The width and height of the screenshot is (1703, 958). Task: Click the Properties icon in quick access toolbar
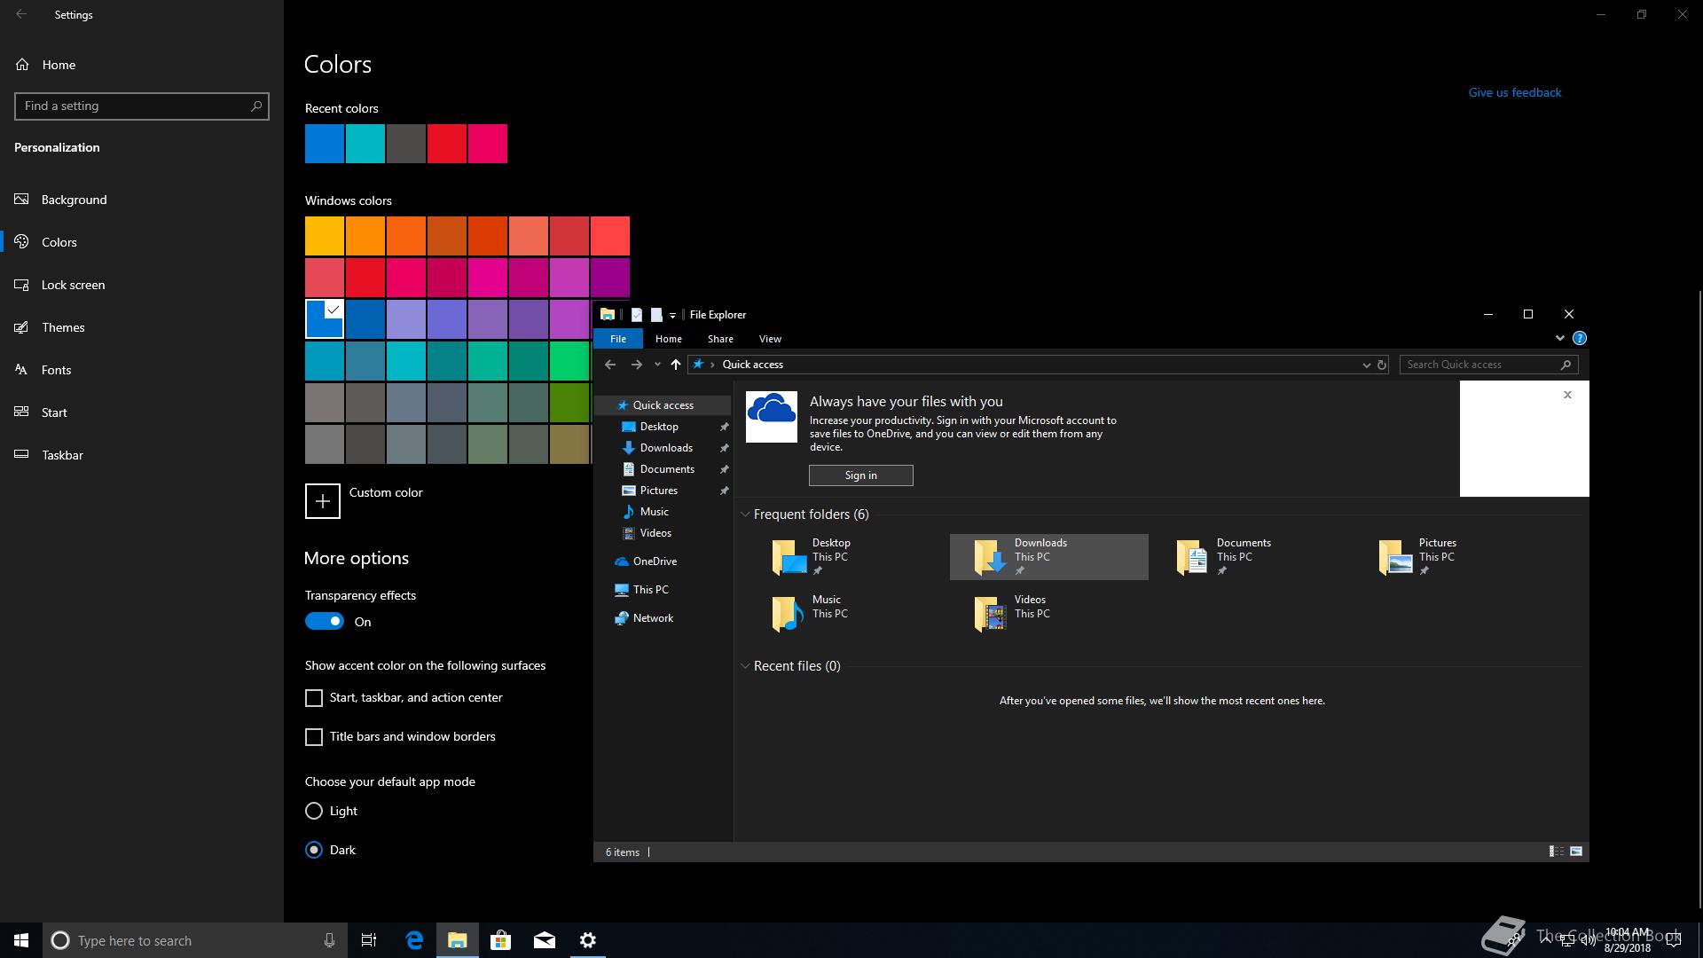636,315
